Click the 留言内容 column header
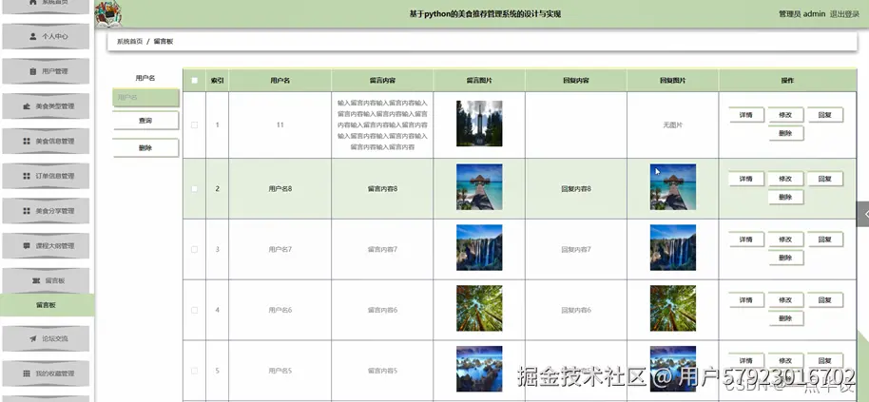Image resolution: width=869 pixels, height=402 pixels. (x=382, y=80)
